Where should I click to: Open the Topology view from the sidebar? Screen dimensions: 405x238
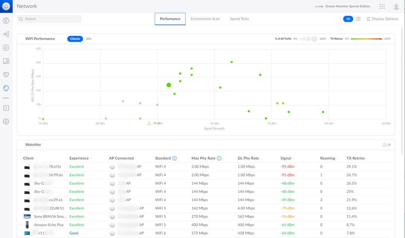(6, 34)
